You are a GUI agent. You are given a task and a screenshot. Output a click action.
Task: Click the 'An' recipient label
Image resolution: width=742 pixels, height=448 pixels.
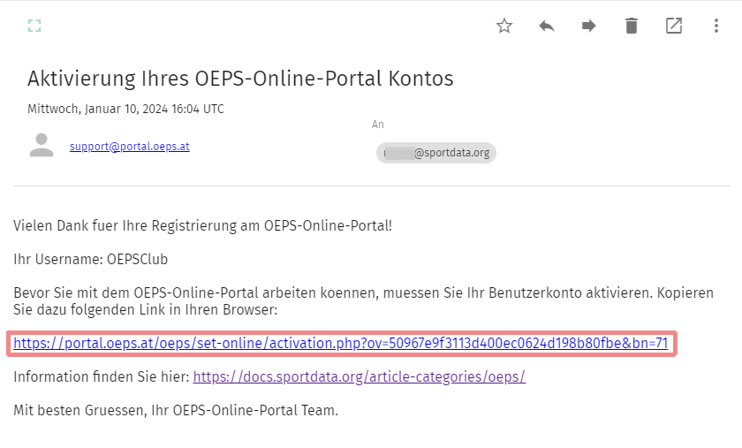(x=378, y=125)
